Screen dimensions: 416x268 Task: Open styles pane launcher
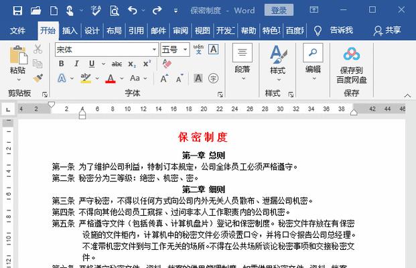(x=291, y=94)
